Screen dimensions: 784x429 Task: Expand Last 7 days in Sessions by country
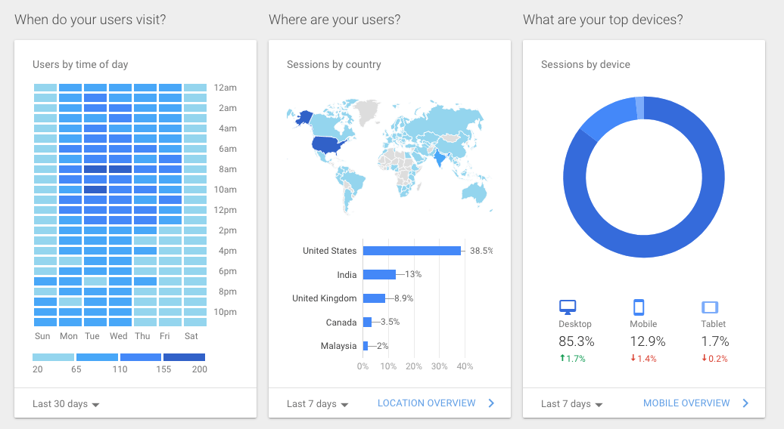coord(318,404)
